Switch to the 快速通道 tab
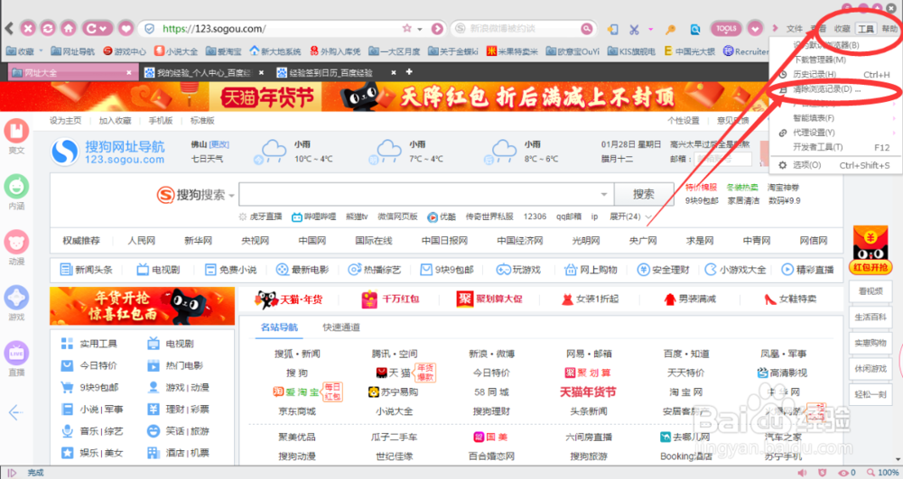The image size is (903, 479). [341, 327]
